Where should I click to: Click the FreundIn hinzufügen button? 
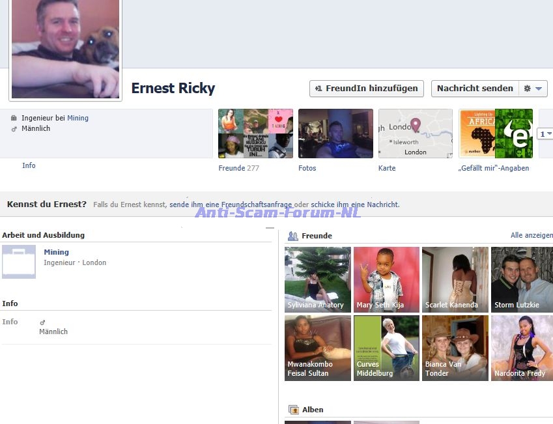(x=366, y=89)
